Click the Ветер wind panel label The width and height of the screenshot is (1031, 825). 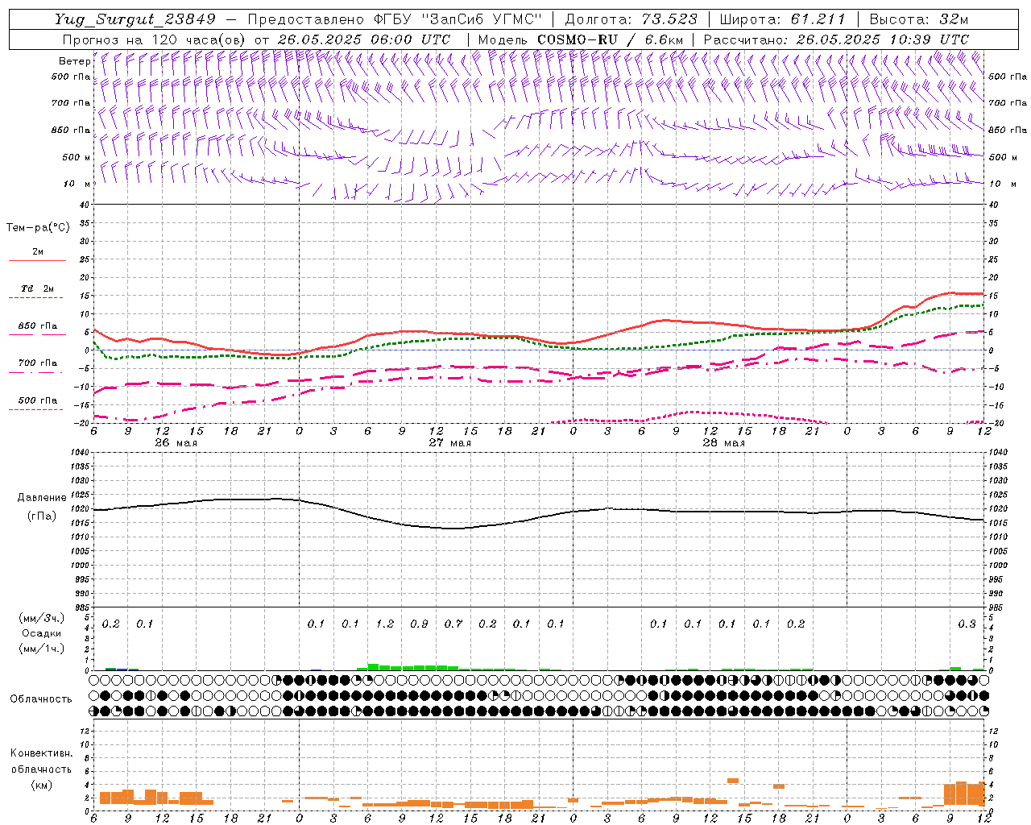pos(74,61)
